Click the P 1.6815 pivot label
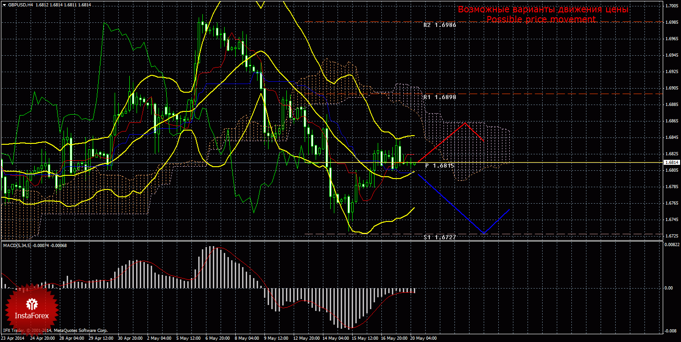 pyautogui.click(x=439, y=166)
